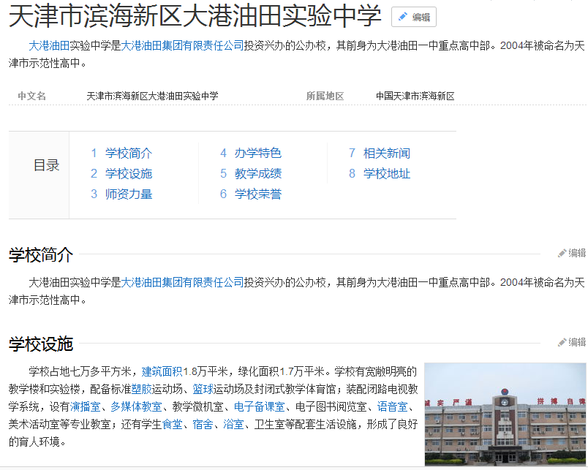The width and height of the screenshot is (588, 470).
Task: Click info value 天津市滨海新区大港油田实验中学
Action: pyautogui.click(x=152, y=96)
